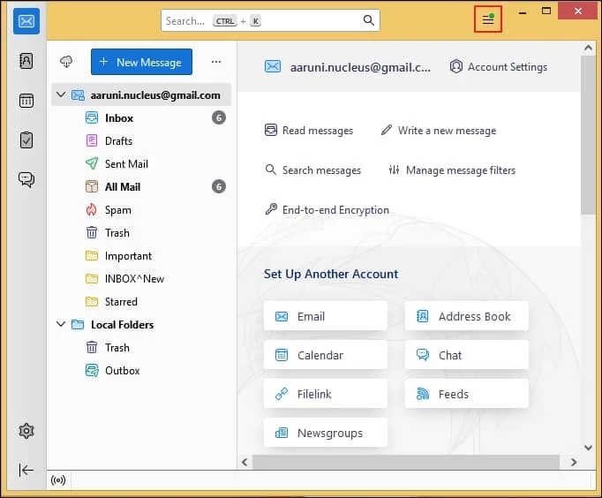Open the Starred folder
The image size is (602, 498).
(141, 302)
